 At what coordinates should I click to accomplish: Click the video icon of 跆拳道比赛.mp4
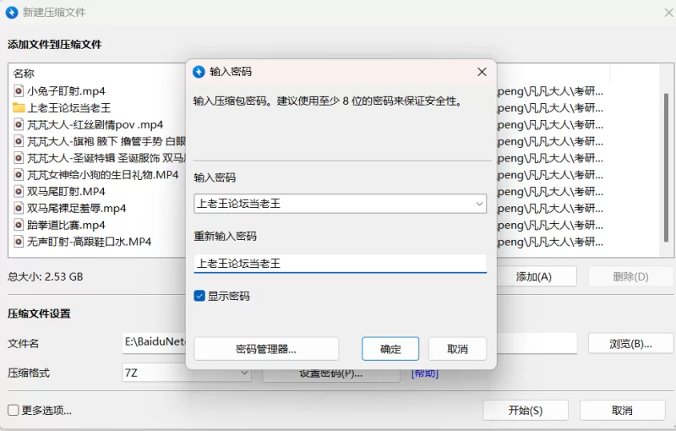(x=19, y=225)
